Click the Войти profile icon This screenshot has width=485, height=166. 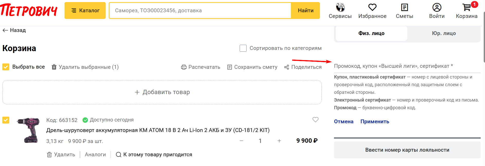point(436,7)
